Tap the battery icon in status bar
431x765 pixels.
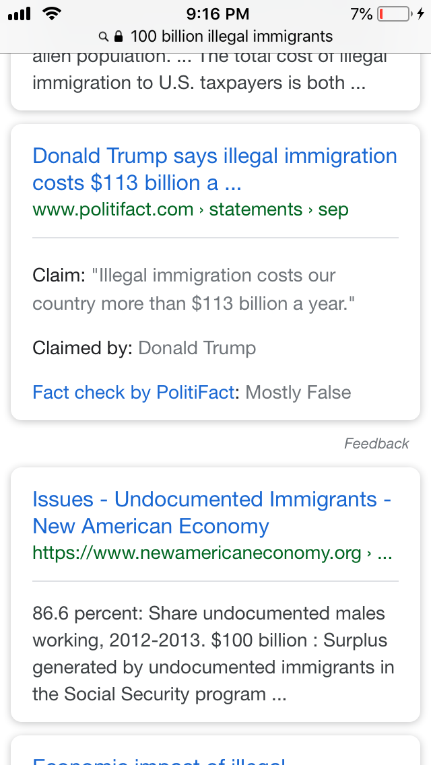[x=395, y=13]
